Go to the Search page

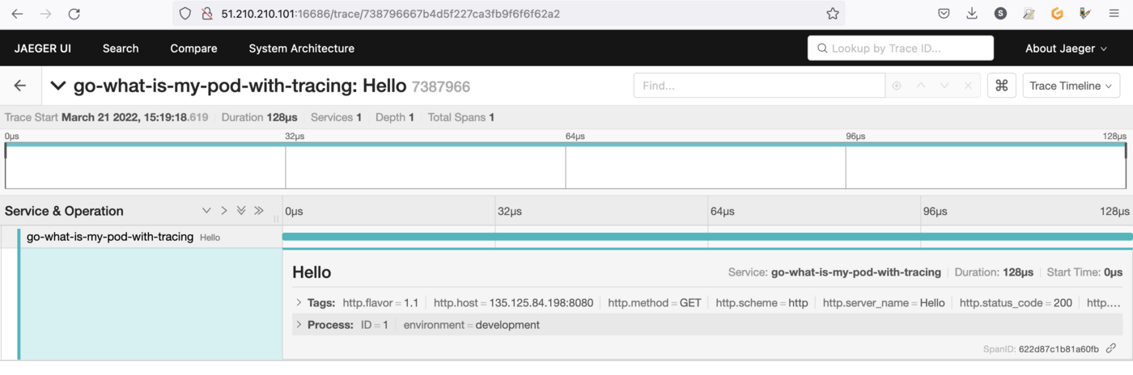click(x=121, y=48)
